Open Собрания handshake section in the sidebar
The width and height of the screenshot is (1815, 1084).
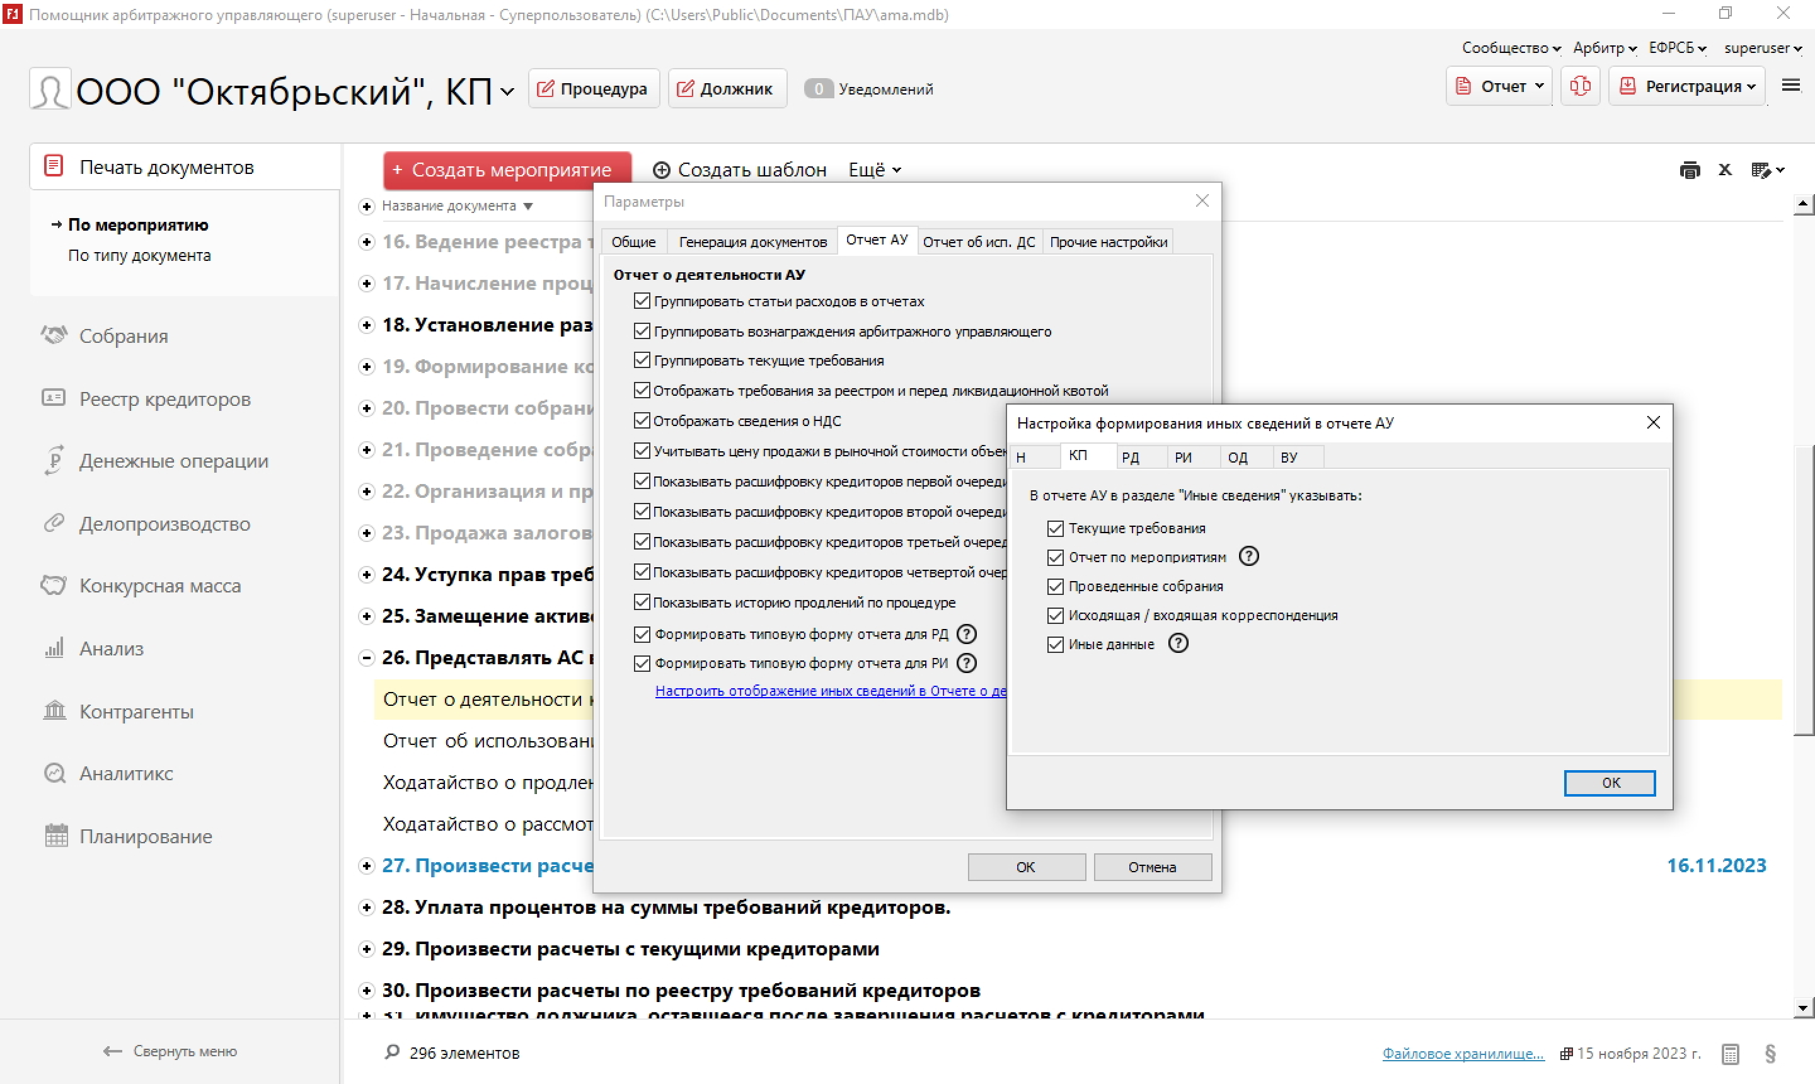tap(124, 336)
